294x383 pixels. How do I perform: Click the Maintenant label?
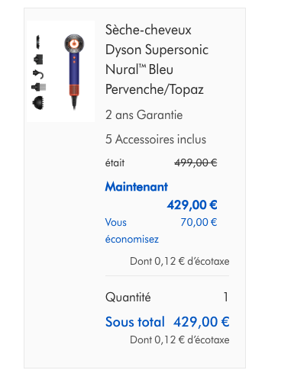coord(137,187)
